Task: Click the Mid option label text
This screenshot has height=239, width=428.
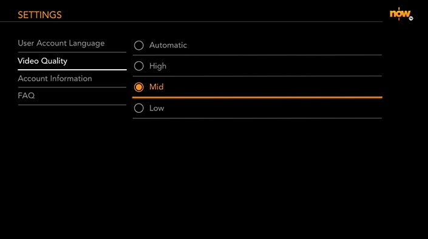Action: [157, 87]
